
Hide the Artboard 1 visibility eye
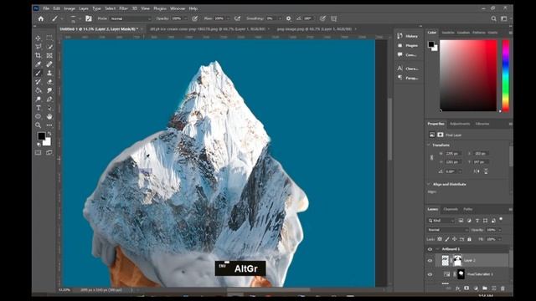(430, 249)
